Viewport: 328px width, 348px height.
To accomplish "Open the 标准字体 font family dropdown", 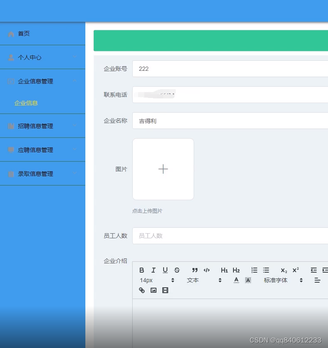I will coord(283,280).
